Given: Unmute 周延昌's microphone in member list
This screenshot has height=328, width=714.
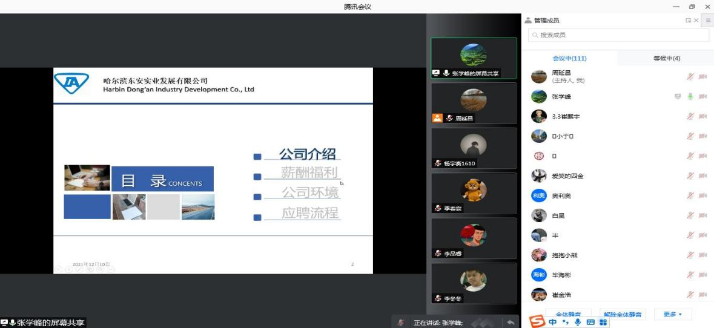Looking at the screenshot, I should click(690, 77).
